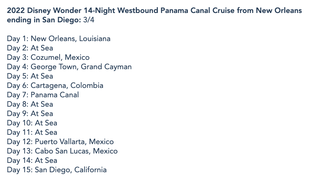Click the Day 14 At Sea line

tap(32, 160)
